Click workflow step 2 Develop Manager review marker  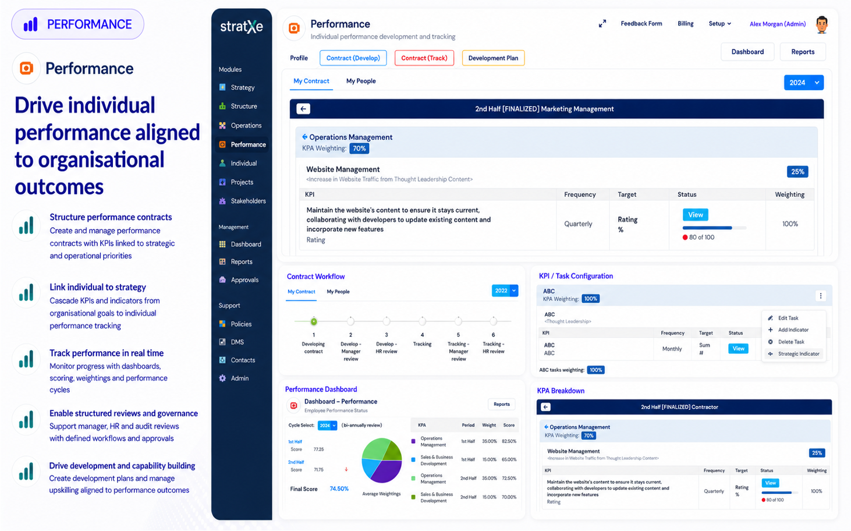[350, 321]
